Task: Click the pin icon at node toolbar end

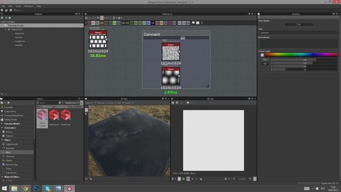Action: tap(202, 23)
